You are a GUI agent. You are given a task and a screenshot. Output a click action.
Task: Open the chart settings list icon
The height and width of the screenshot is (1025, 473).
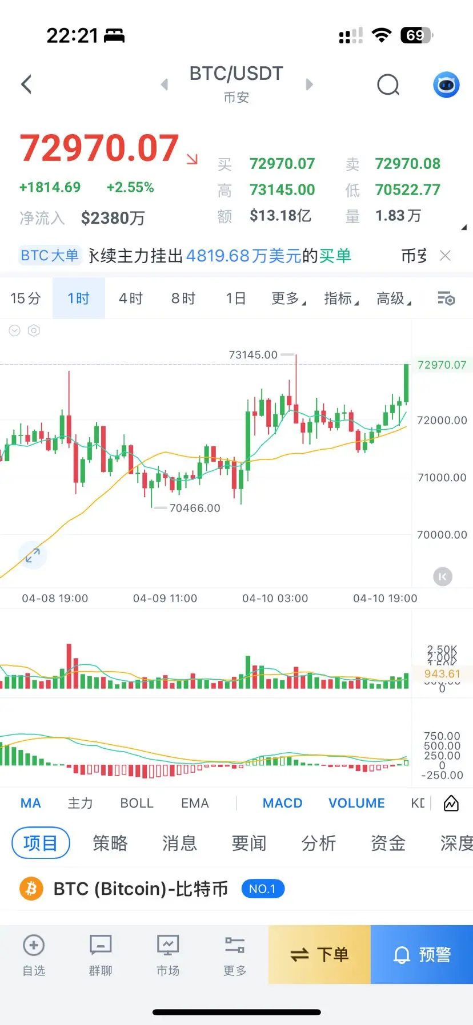[x=446, y=298]
